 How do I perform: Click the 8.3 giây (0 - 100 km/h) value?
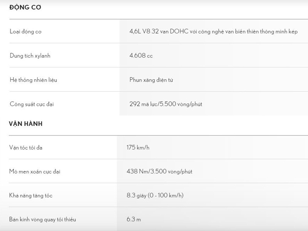coord(155,195)
